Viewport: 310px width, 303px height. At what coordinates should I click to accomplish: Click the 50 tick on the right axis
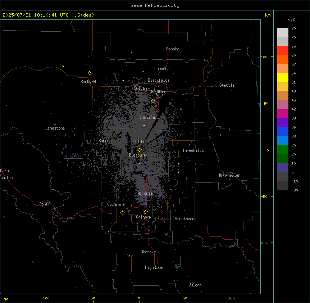[x=266, y=103]
